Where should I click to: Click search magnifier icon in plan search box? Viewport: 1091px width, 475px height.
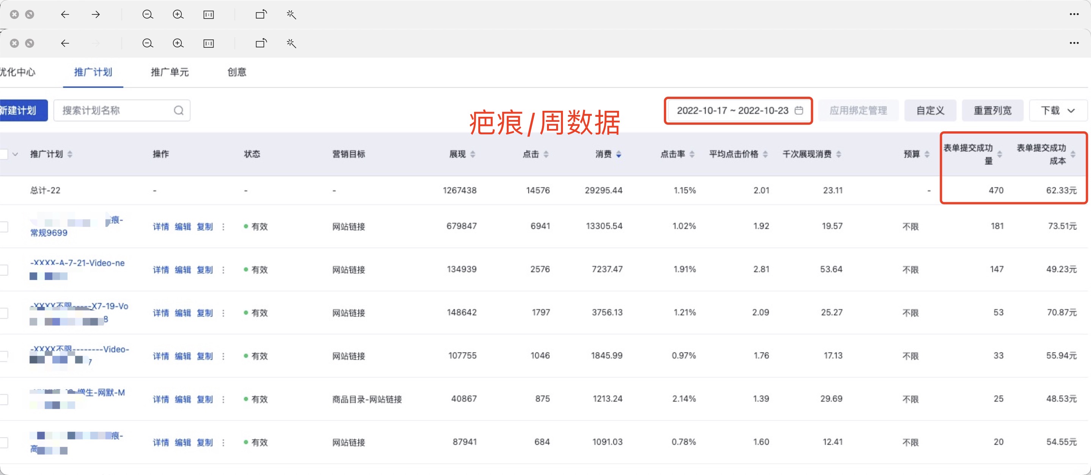click(x=179, y=111)
